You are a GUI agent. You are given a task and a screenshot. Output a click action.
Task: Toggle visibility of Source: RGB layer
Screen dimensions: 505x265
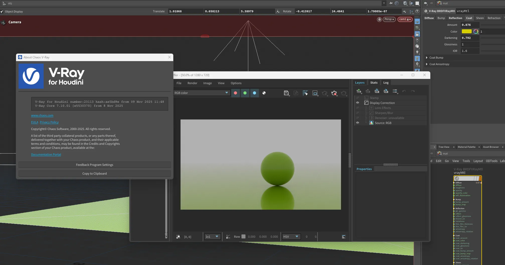click(x=358, y=123)
